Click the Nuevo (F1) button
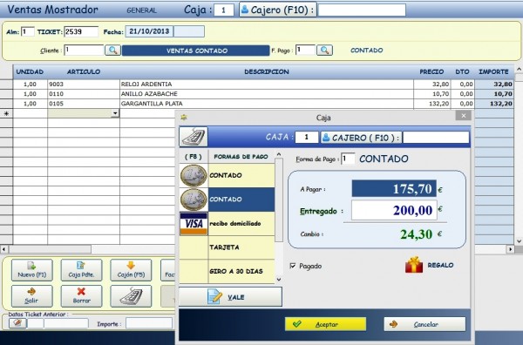The width and height of the screenshot is (523, 345). click(x=32, y=270)
